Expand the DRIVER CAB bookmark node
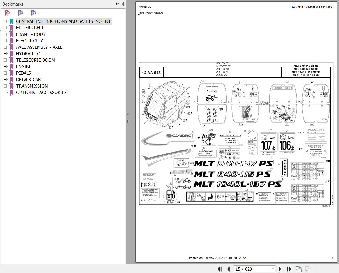Screen dimensions: 339x273 5,80
